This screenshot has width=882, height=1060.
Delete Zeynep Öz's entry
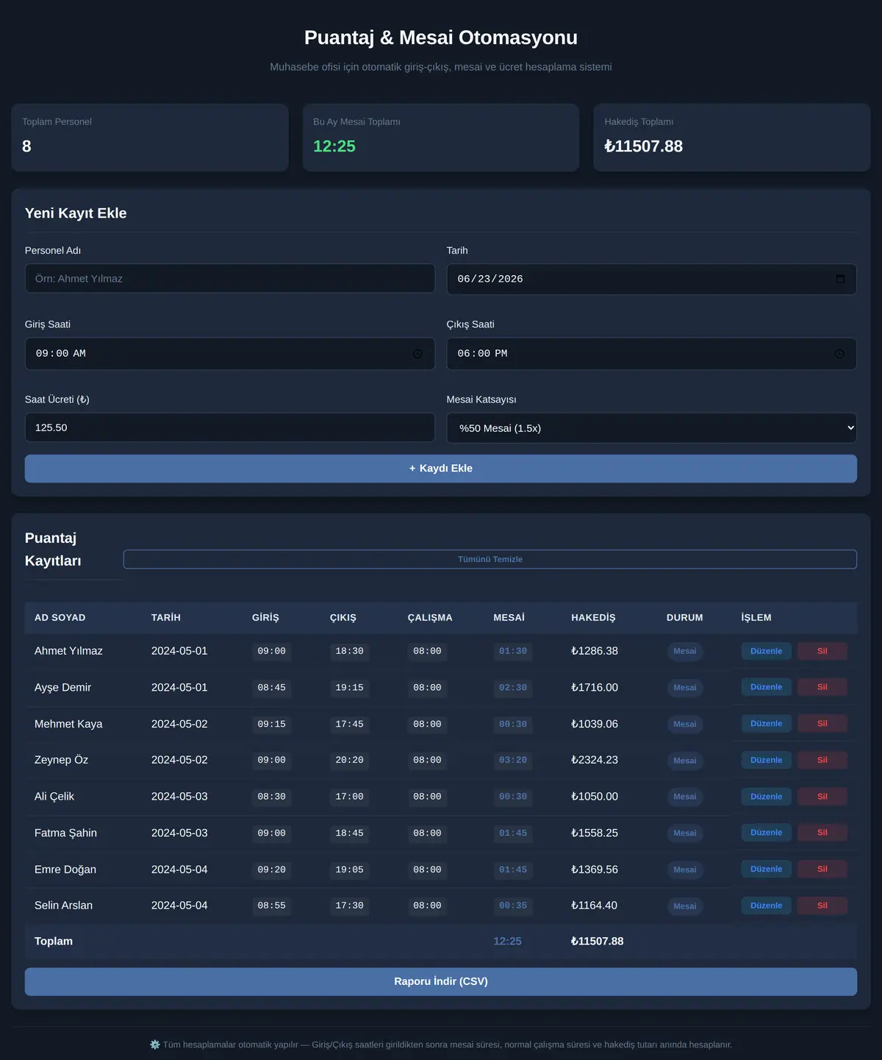click(x=822, y=760)
